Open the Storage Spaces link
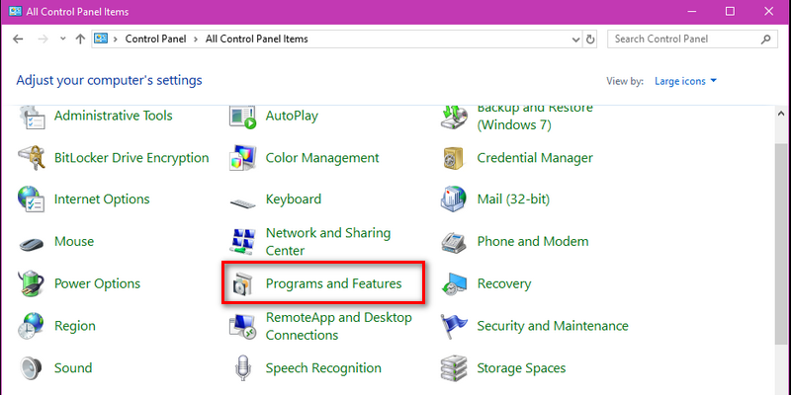This screenshot has width=791, height=395. 521,367
